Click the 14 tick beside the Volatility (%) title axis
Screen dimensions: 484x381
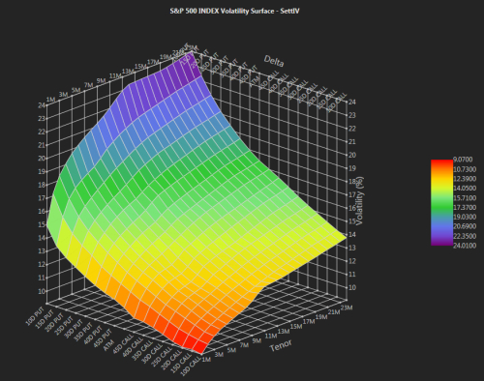(x=352, y=234)
